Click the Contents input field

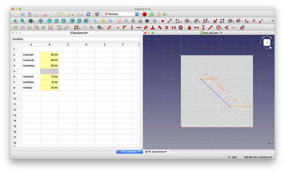point(82,39)
